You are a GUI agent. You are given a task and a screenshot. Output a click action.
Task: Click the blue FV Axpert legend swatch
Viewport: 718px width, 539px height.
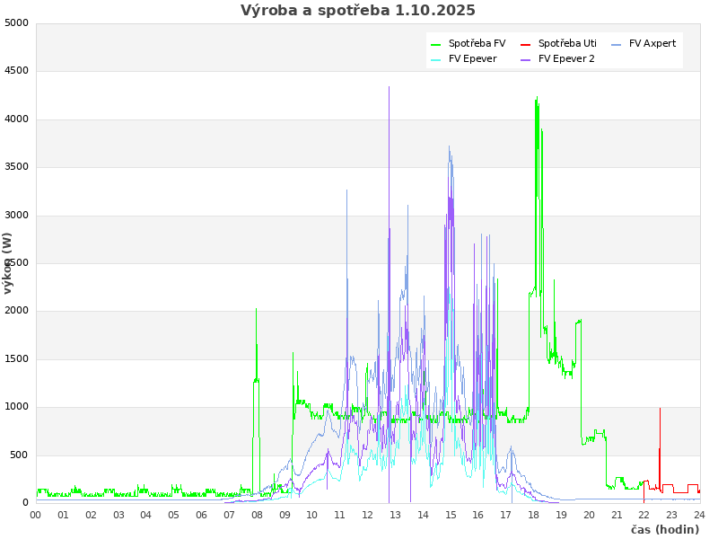point(617,44)
